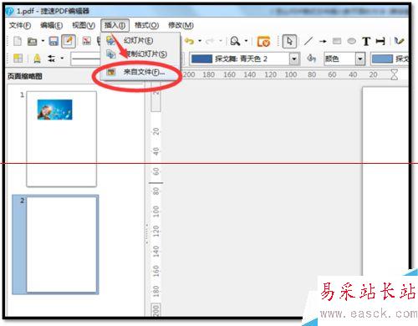
Task: Click the yellow grid display icon
Action: (18, 59)
